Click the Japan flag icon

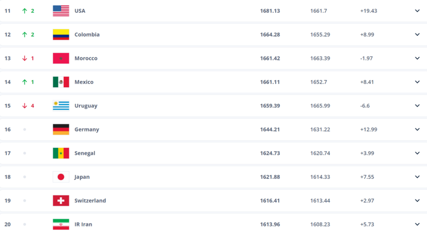tap(61, 177)
